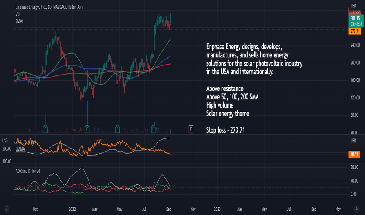This screenshot has height=215, width=365.
Task: Click the VXX, CBOE BZX legend label
Action: click(26, 142)
